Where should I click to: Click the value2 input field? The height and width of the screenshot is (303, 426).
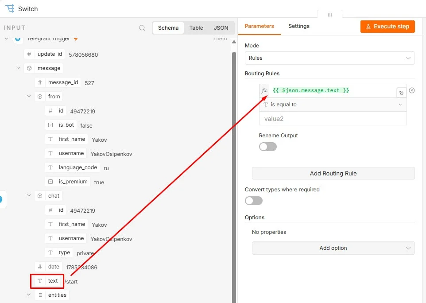pos(333,119)
